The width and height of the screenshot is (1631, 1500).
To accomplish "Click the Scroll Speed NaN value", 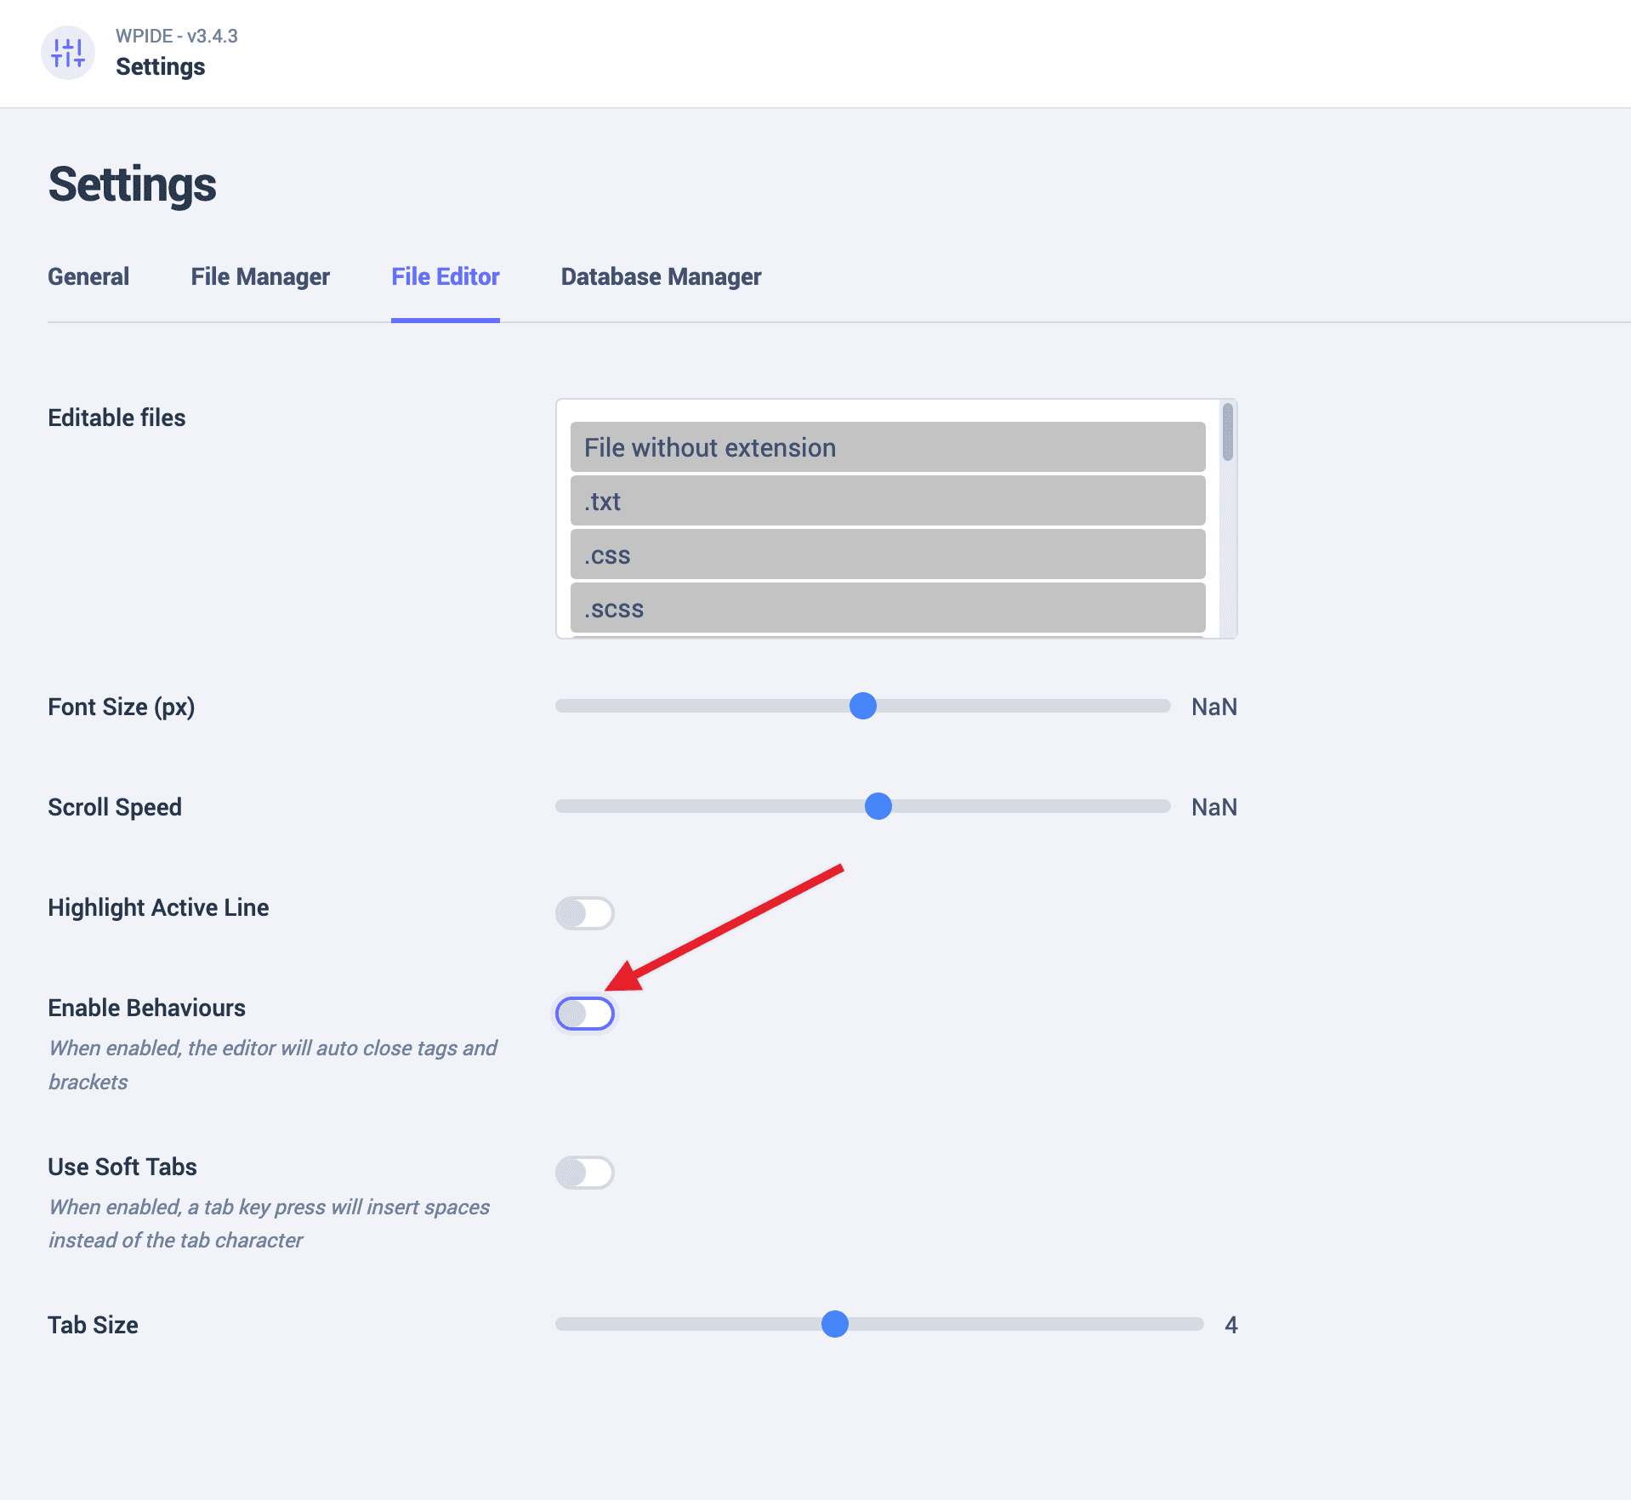I will pos(1214,807).
